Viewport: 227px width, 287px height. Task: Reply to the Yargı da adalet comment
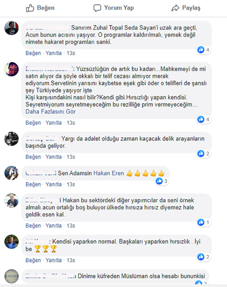click(x=53, y=157)
